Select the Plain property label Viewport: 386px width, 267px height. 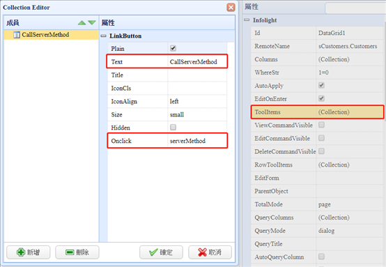coord(118,49)
